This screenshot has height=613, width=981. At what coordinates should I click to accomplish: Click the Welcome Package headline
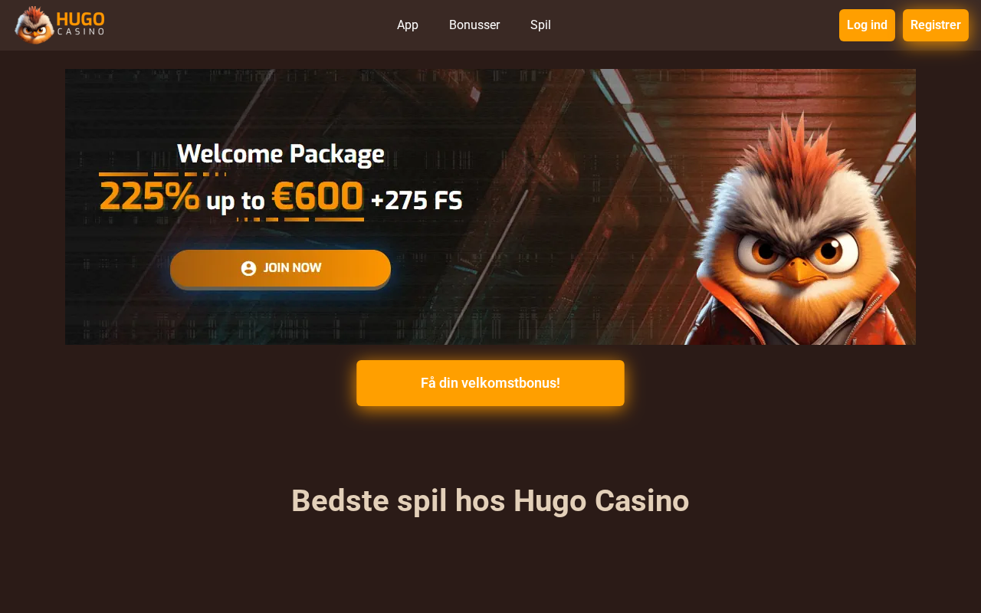pos(281,154)
